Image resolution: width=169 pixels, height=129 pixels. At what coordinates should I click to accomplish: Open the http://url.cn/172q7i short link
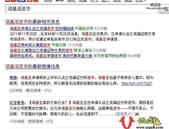(x=137, y=83)
